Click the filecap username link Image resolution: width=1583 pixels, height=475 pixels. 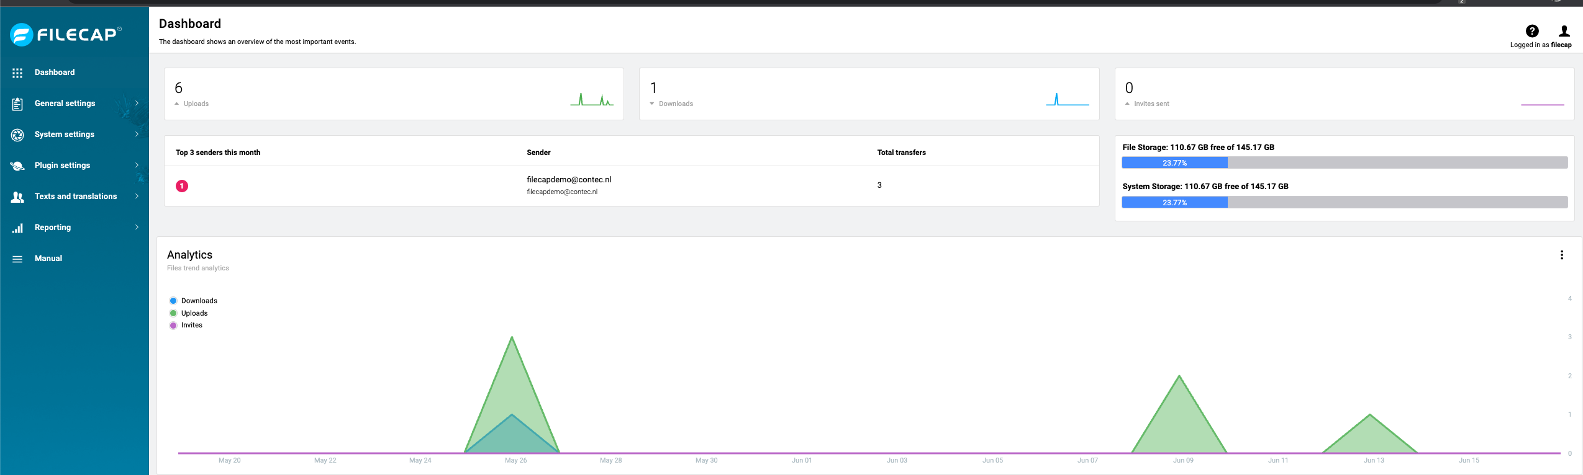pyautogui.click(x=1561, y=45)
